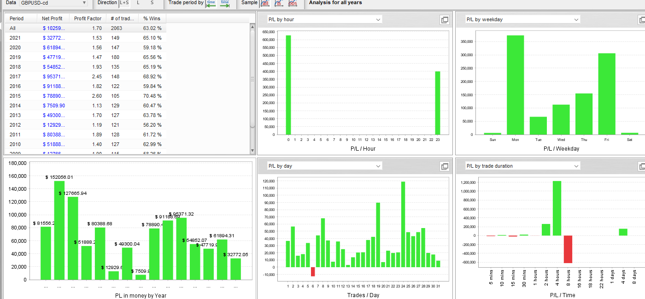The height and width of the screenshot is (299, 645).
Task: Click the 4 hours bar in duration chart
Action: pyautogui.click(x=557, y=208)
